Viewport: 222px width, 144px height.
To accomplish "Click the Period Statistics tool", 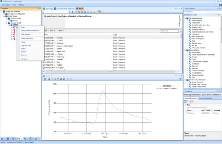I will [197, 73].
